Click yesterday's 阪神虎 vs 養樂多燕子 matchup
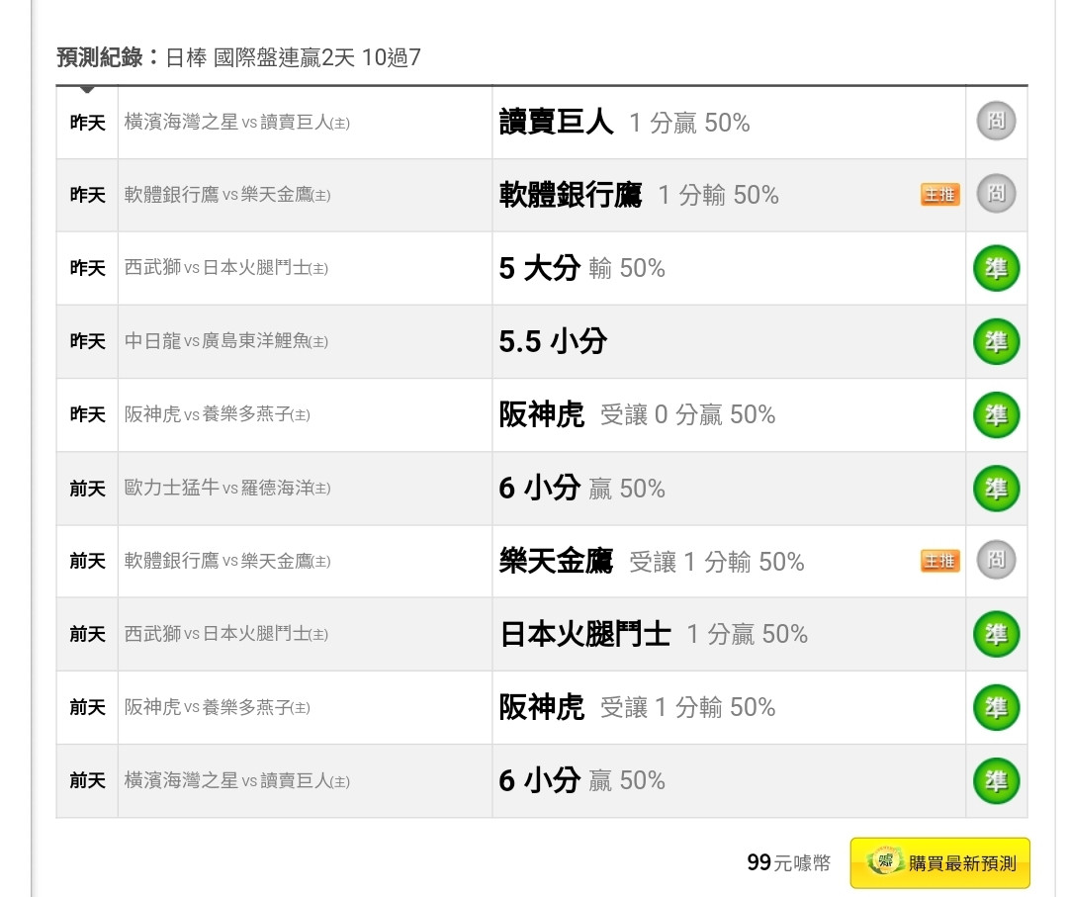The width and height of the screenshot is (1068, 897). click(218, 414)
